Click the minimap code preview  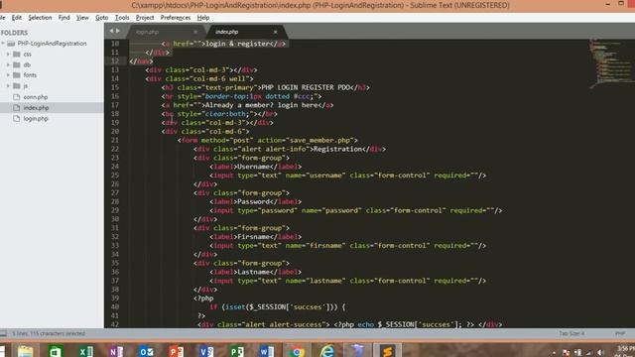coord(610,62)
